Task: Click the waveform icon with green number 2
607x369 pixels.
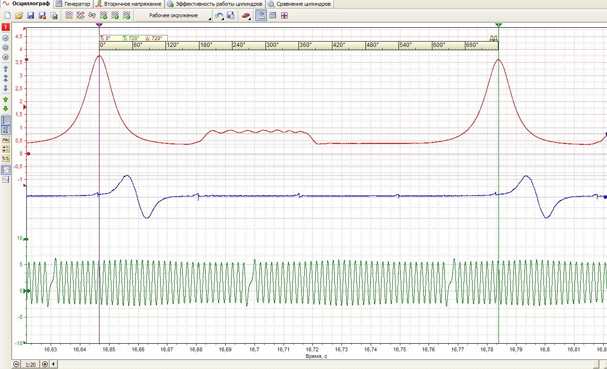Action: [x=127, y=16]
